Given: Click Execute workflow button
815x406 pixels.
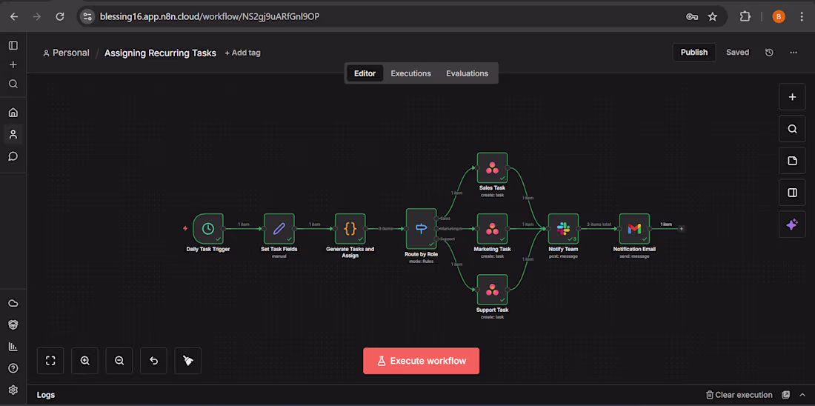Looking at the screenshot, I should click(x=421, y=361).
